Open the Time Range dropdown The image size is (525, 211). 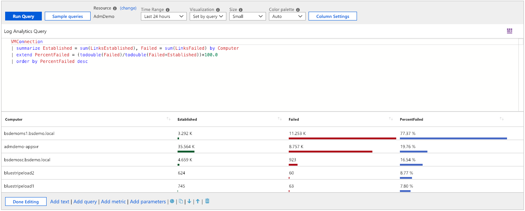[164, 16]
